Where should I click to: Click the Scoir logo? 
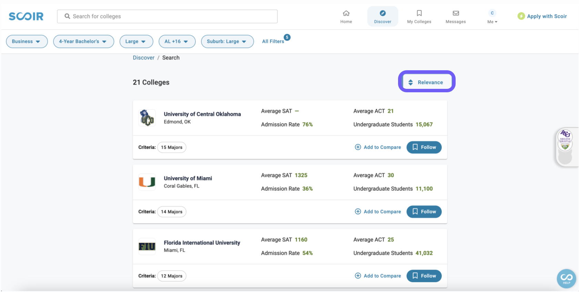tap(26, 16)
